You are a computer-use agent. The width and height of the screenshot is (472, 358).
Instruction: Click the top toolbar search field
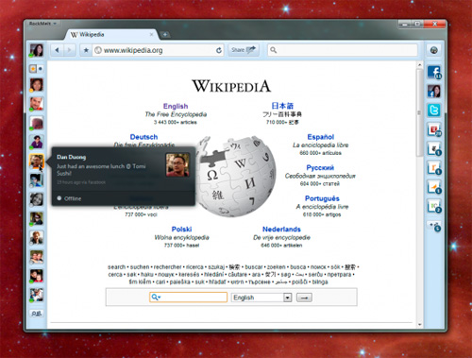click(343, 50)
